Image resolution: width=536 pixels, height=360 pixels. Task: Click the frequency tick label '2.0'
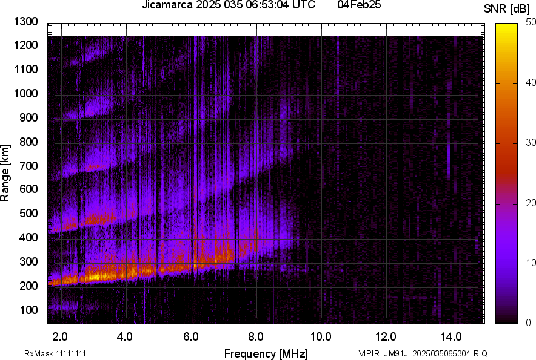60,337
